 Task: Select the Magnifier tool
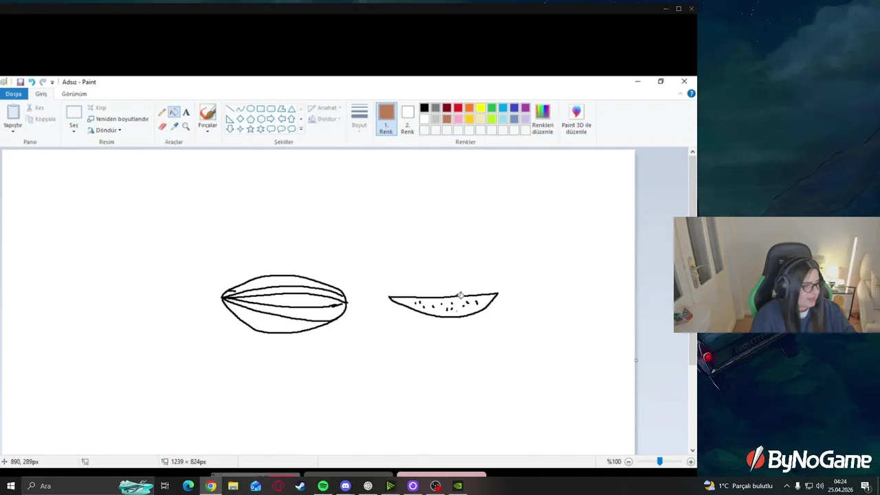186,126
